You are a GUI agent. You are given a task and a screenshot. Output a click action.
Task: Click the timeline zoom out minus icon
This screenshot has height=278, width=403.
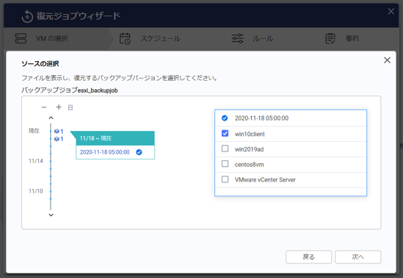coord(44,107)
